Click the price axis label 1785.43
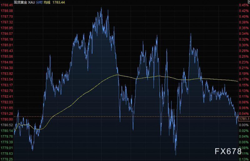Viewport: 250px width, 161px height. pos(7,51)
